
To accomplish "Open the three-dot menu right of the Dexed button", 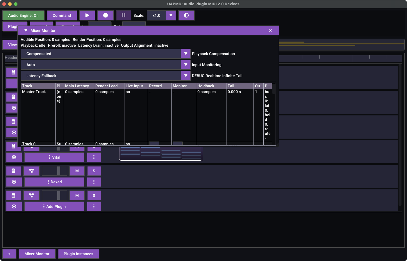I will click(x=94, y=182).
